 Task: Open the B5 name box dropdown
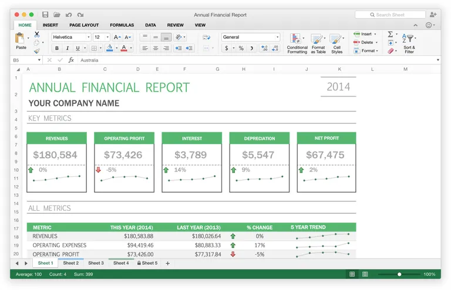tap(39, 60)
